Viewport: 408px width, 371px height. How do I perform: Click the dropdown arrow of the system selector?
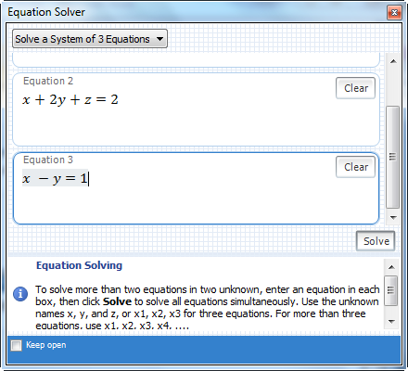click(x=159, y=39)
